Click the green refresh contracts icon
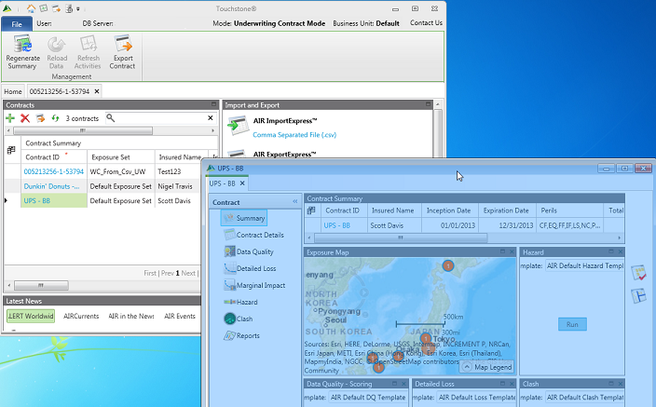656x407 pixels. click(56, 118)
